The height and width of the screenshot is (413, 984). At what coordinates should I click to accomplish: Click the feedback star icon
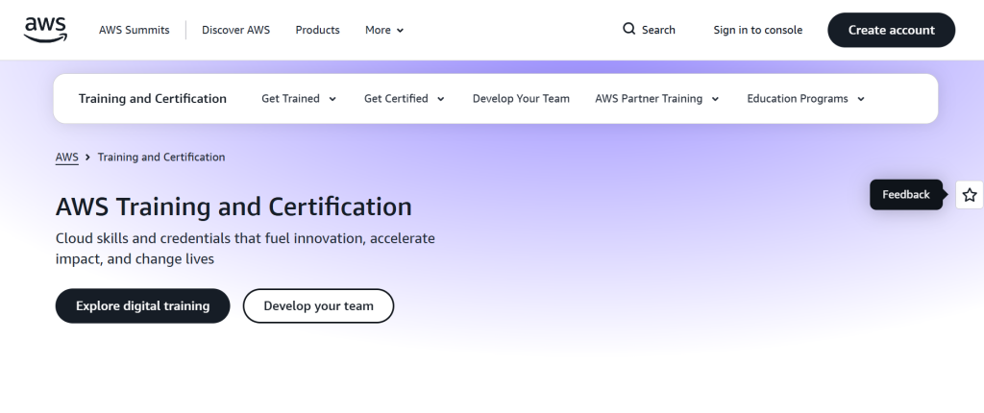[x=970, y=195]
